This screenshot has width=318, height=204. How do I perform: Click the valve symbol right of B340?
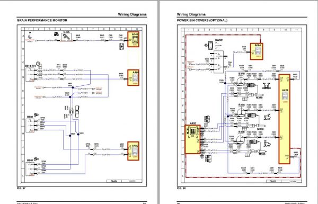(267, 86)
